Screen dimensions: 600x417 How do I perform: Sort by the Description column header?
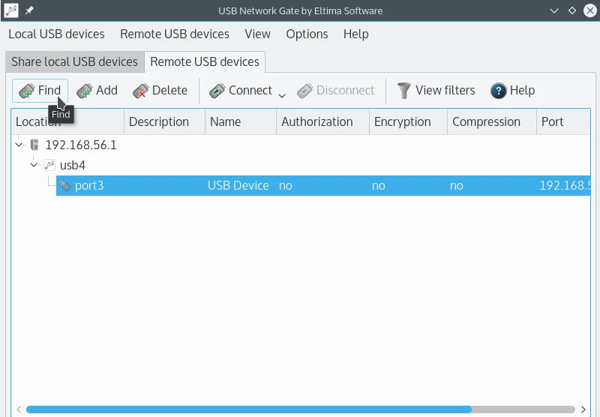tap(164, 121)
